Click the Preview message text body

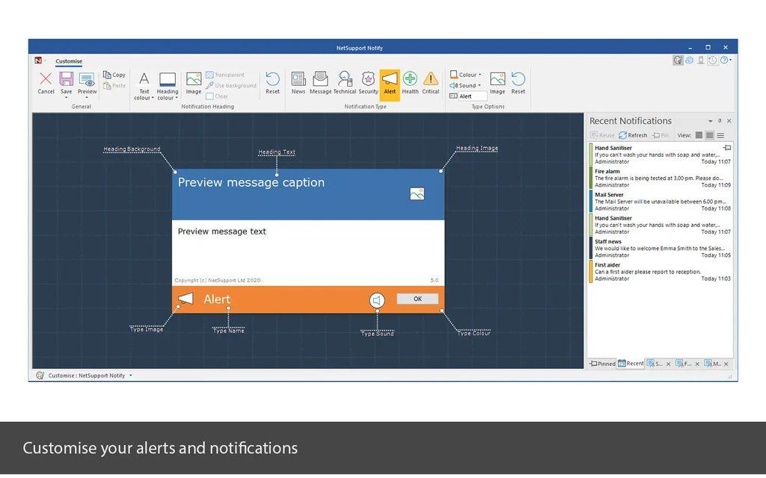click(x=221, y=232)
